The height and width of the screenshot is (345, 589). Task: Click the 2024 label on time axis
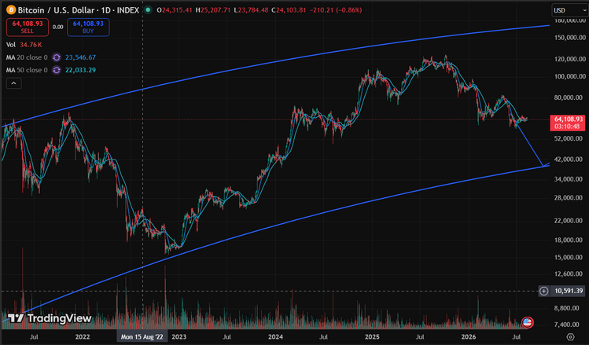coord(275,336)
